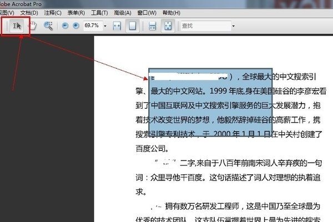The width and height of the screenshot is (333, 222).
Task: Click text 在中关村创建了
Action: [297, 134]
